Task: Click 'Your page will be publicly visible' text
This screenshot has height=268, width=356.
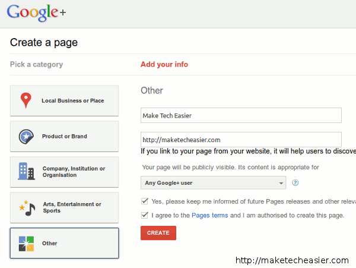Action: pos(230,168)
